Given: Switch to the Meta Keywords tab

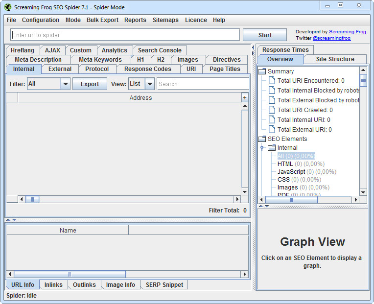Looking at the screenshot, I should pos(100,60).
